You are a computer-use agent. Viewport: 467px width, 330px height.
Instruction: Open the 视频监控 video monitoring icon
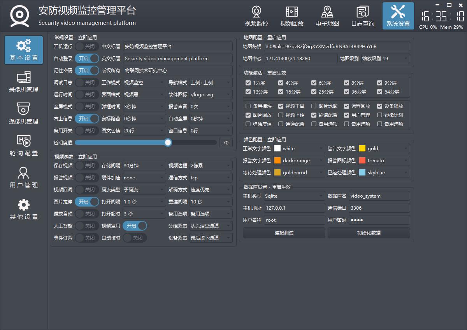tap(256, 16)
